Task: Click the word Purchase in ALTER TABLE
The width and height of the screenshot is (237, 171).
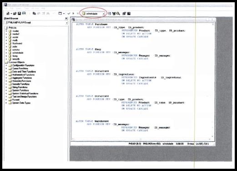Action: tap(101, 24)
